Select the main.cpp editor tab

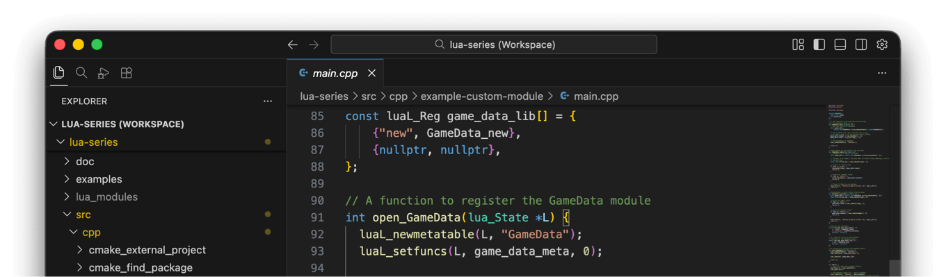pyautogui.click(x=335, y=73)
